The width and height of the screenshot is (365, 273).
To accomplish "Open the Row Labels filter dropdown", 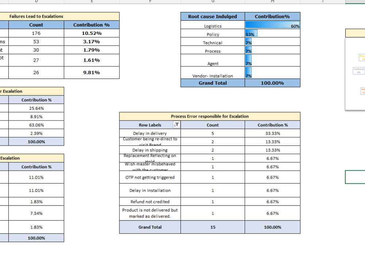I will 176,124.
